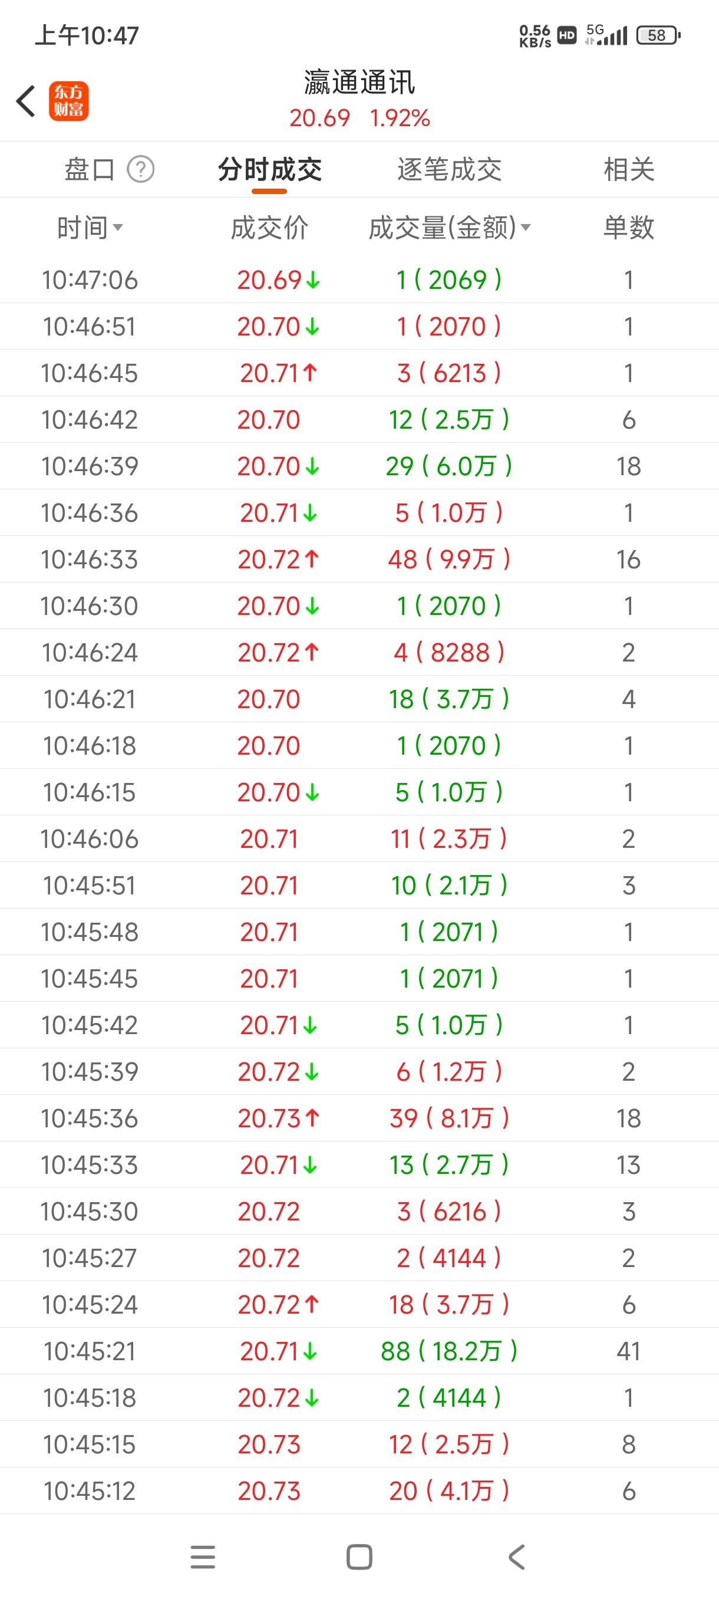The height and width of the screenshot is (1599, 719).
Task: Tap the 瀛通通讯 stock title
Action: [359, 83]
